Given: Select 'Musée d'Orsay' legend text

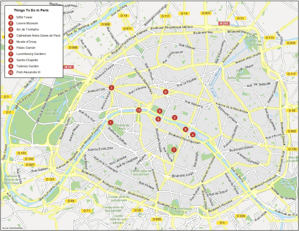Looking at the screenshot, I should pos(26,42).
